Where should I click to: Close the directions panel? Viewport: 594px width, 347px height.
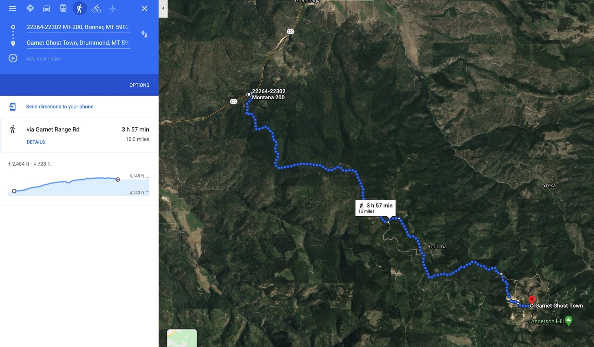[144, 8]
